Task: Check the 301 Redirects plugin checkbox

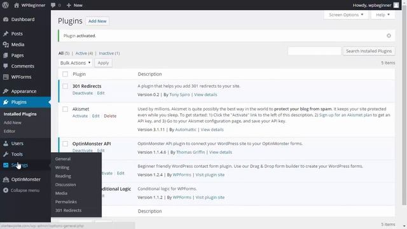Action: click(65, 87)
